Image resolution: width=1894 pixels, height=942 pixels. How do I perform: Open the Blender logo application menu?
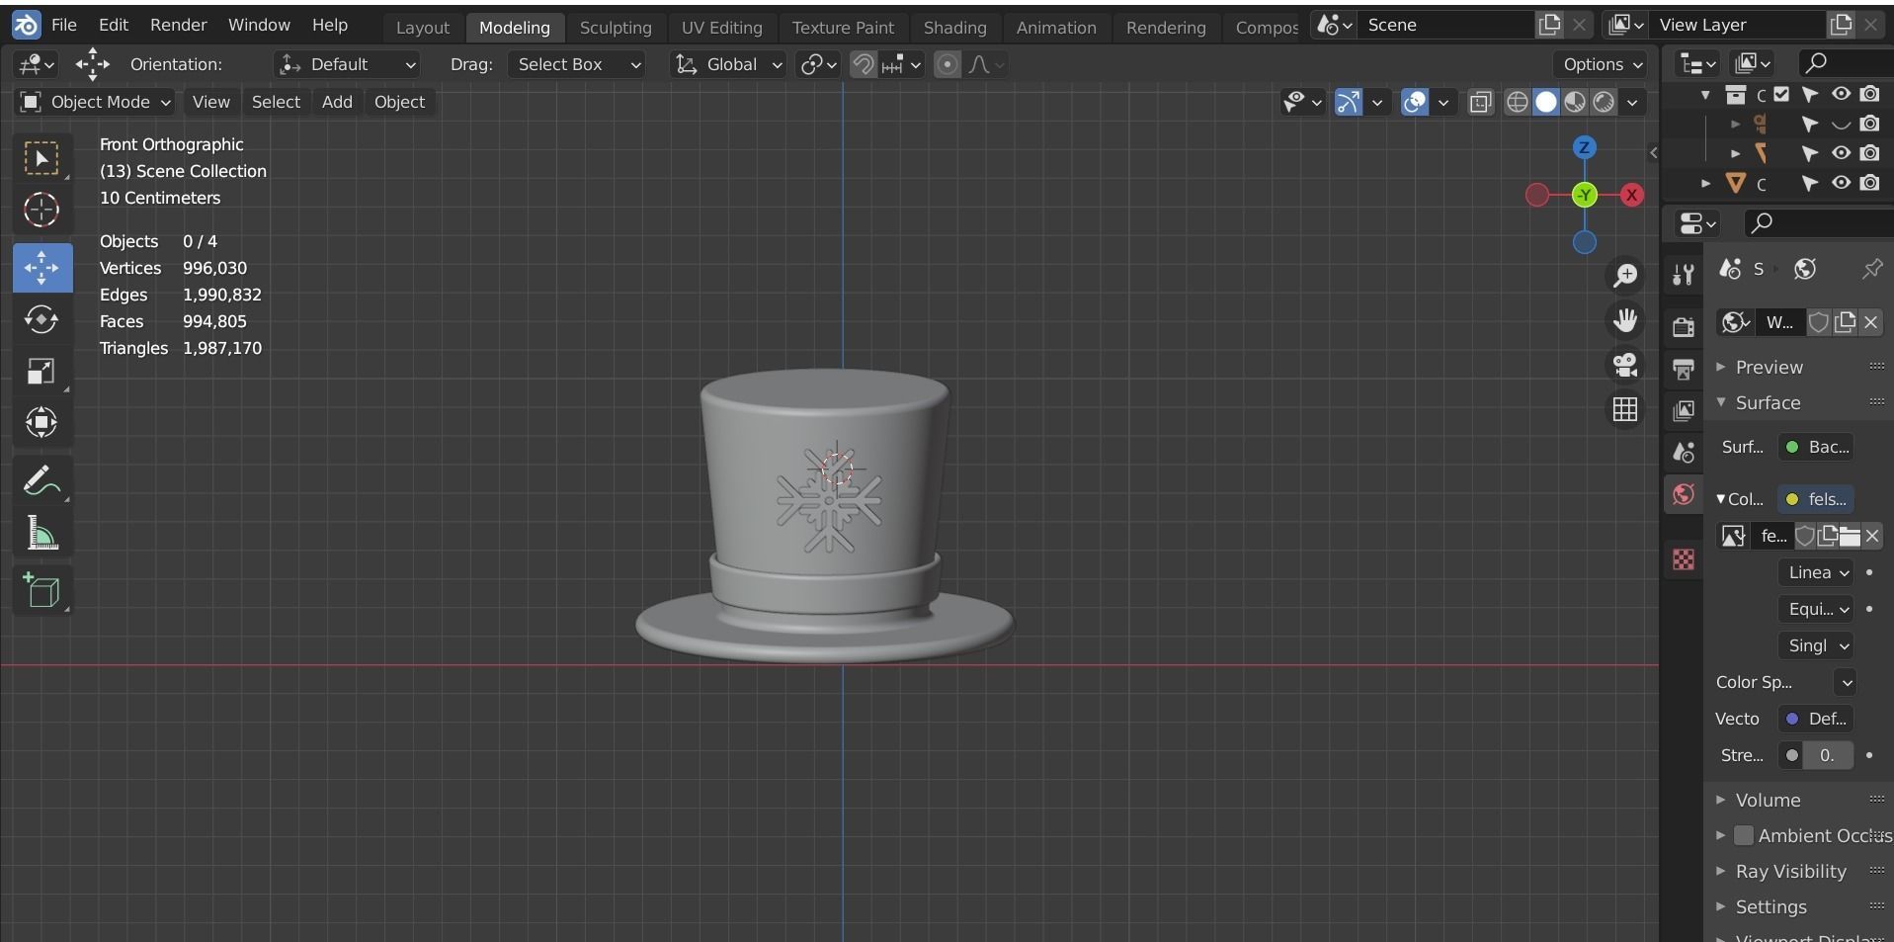[x=26, y=25]
